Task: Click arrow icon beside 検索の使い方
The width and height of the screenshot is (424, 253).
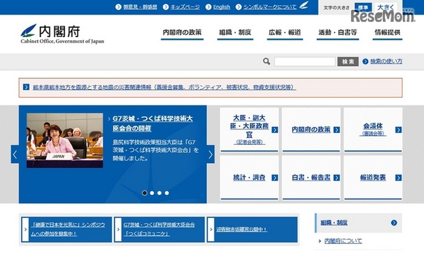Action: [365, 61]
